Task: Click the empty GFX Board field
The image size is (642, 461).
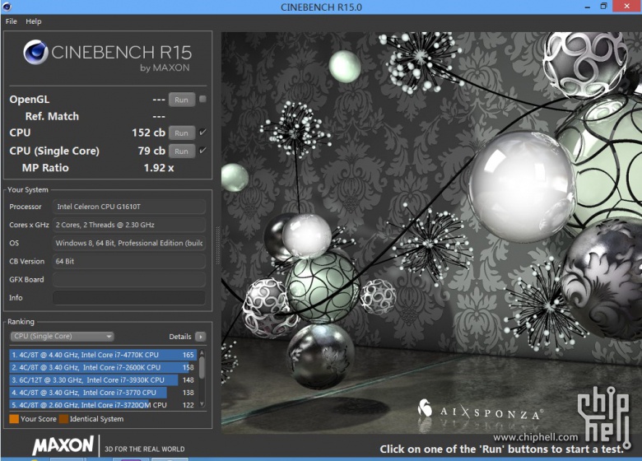Action: point(129,280)
